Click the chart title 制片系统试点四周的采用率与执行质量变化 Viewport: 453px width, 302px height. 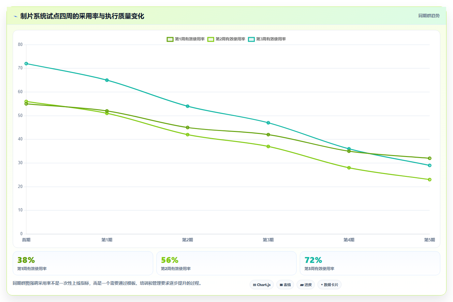point(82,16)
